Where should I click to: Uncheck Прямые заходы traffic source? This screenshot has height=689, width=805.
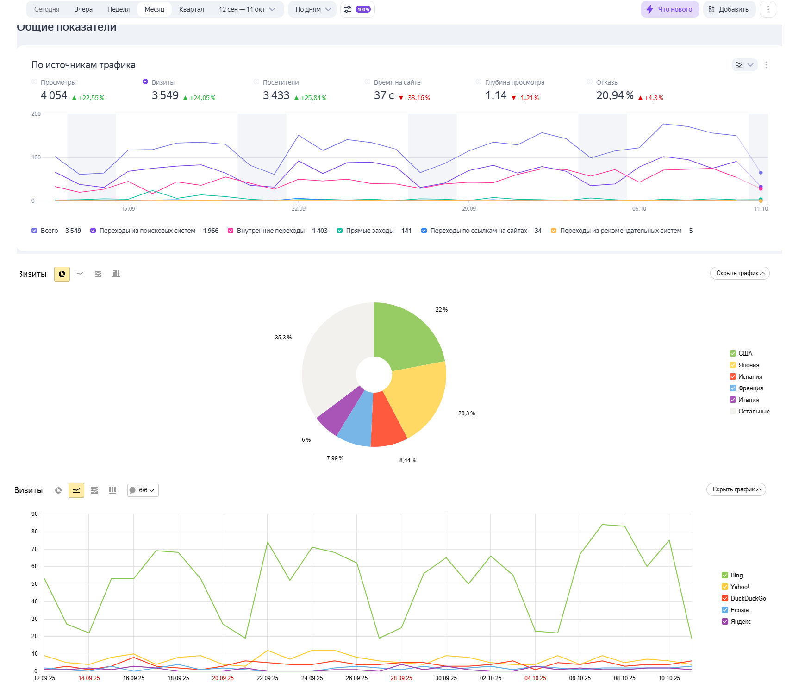tap(340, 231)
